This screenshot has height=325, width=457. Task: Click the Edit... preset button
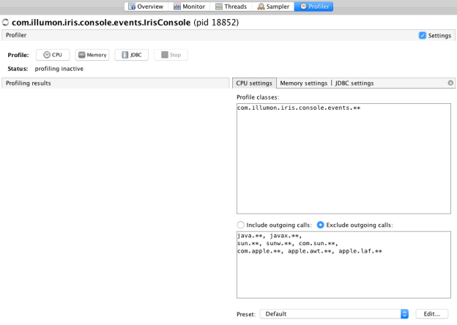click(432, 313)
